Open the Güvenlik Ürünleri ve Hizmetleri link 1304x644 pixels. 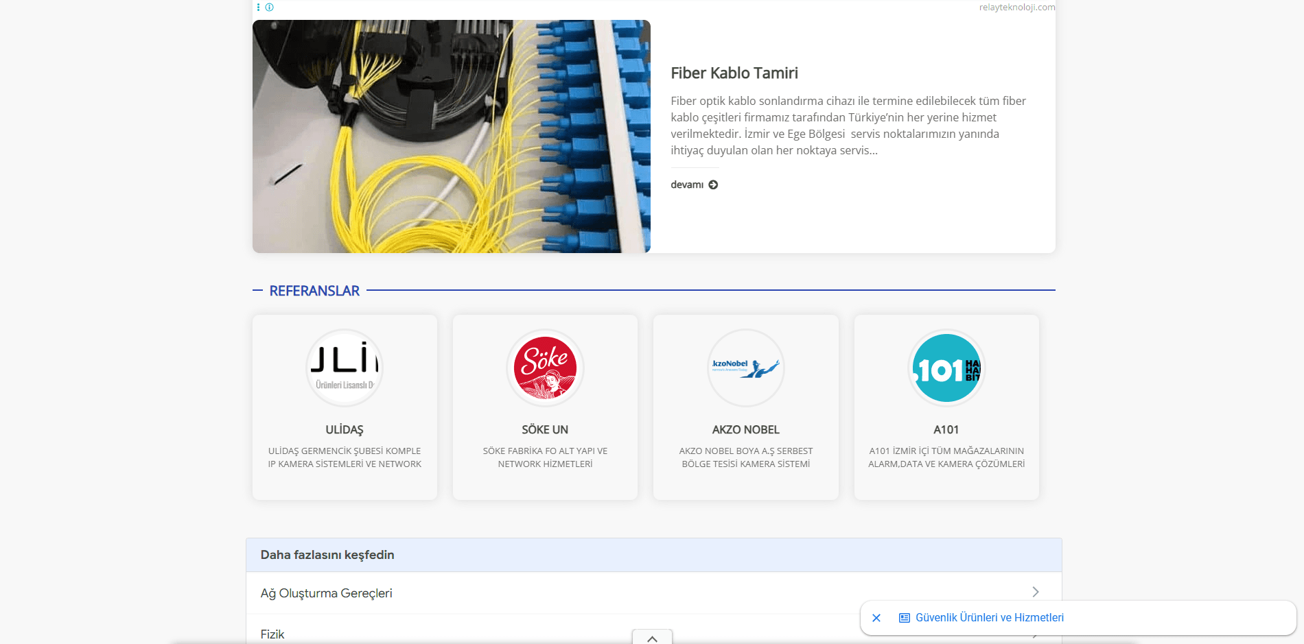tap(990, 618)
